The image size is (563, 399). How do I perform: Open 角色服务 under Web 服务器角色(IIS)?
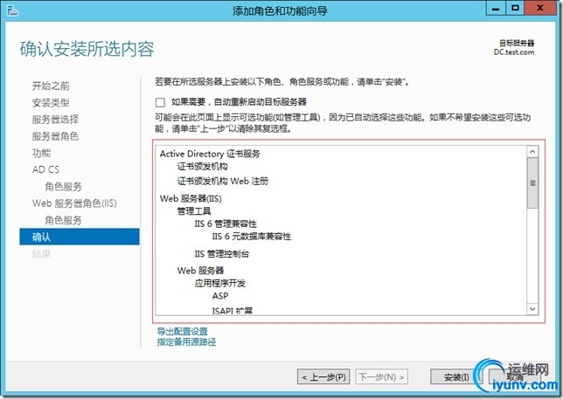coord(63,220)
